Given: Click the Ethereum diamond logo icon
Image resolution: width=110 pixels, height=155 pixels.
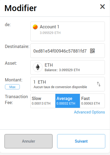Looking at the screenshot, I should (x=38, y=67).
